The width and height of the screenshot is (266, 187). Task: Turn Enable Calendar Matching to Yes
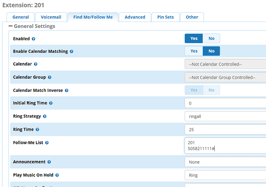tap(194, 51)
